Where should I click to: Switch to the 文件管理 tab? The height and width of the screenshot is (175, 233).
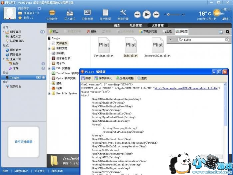pos(158,25)
